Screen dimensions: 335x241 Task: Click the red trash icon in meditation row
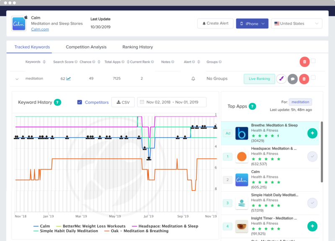pos(304,78)
